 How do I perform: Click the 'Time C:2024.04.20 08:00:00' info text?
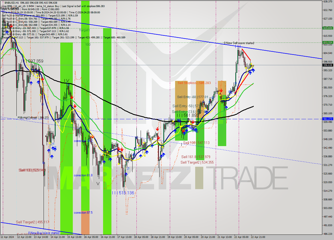[84, 12]
